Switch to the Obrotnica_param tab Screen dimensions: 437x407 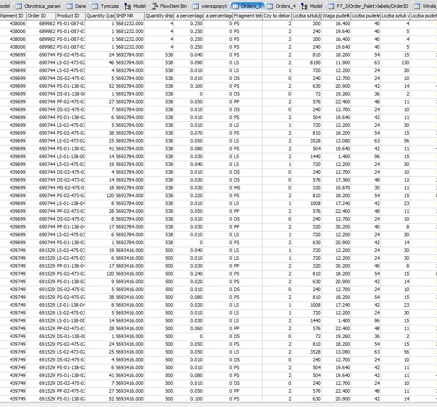click(x=43, y=6)
